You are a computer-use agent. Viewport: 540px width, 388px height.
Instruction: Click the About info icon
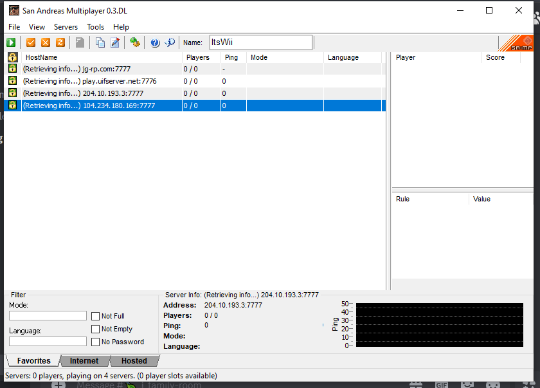[170, 42]
